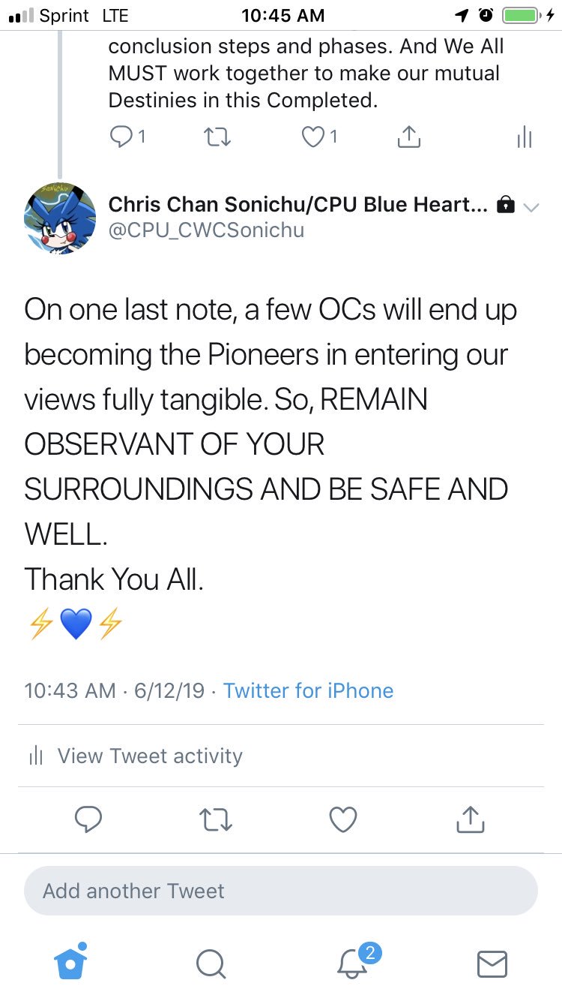The height and width of the screenshot is (1001, 562).
Task: Retweet the previous thread tweet
Action: pyautogui.click(x=217, y=137)
